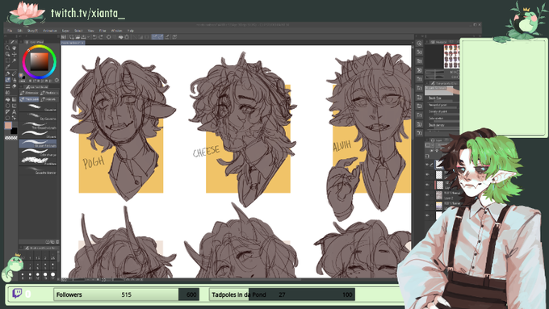Select the Zoom magnifier tool
This screenshot has height=309, width=549.
coord(7,48)
